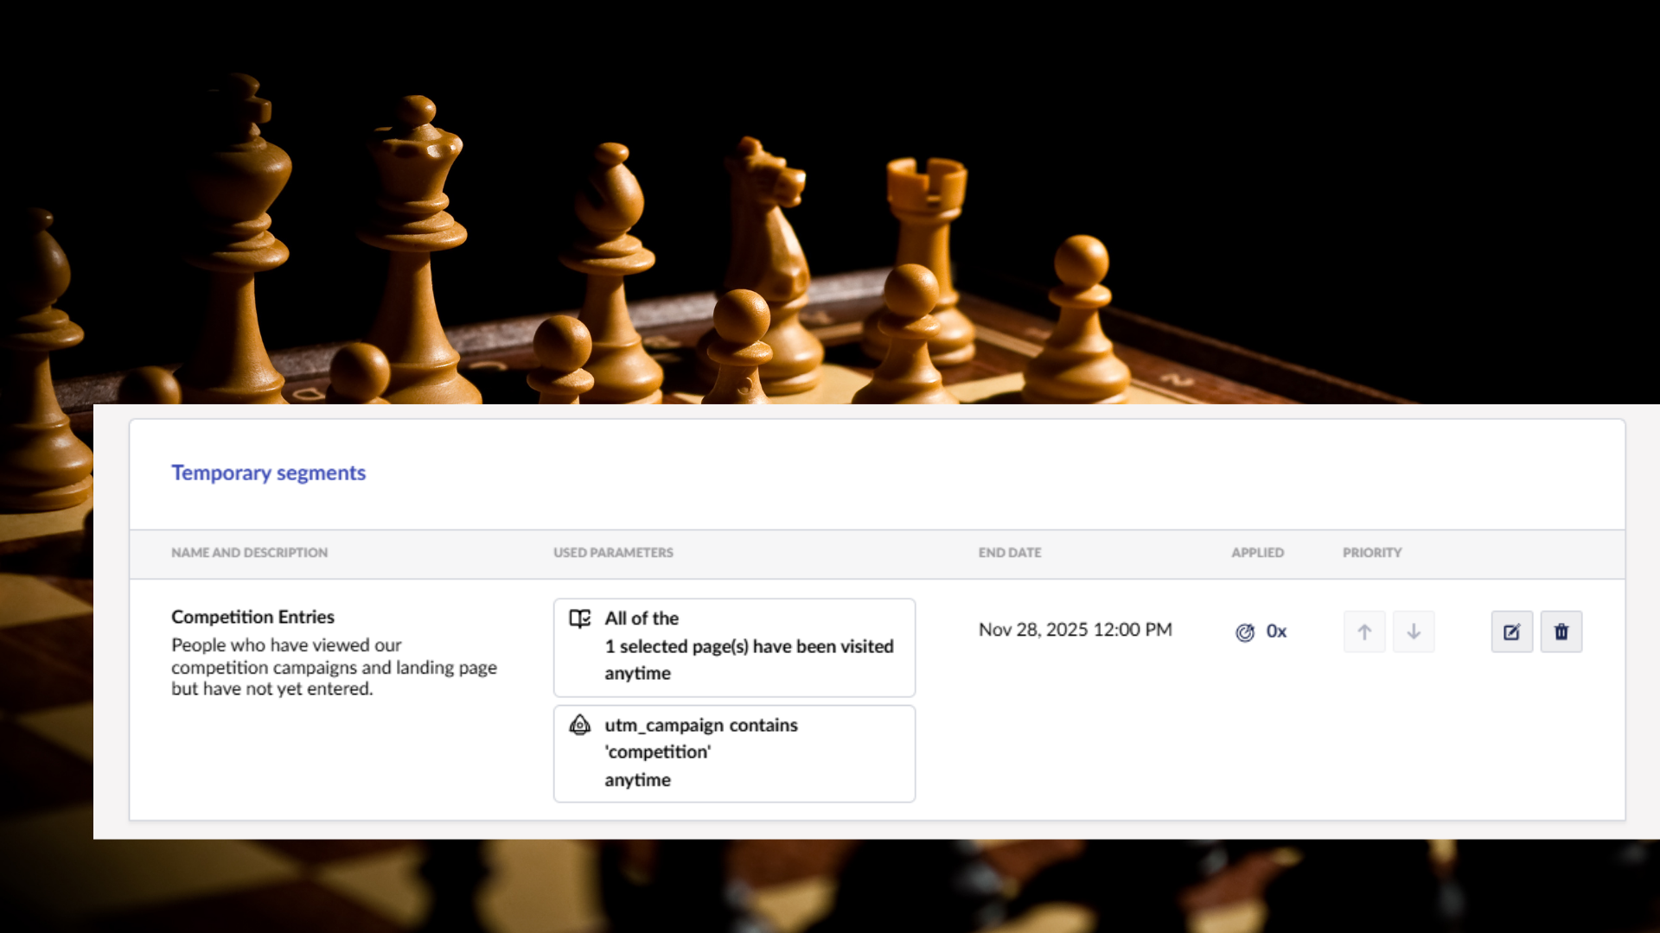Image resolution: width=1660 pixels, height=933 pixels.
Task: Delete the Competition Entries segment
Action: pyautogui.click(x=1561, y=632)
